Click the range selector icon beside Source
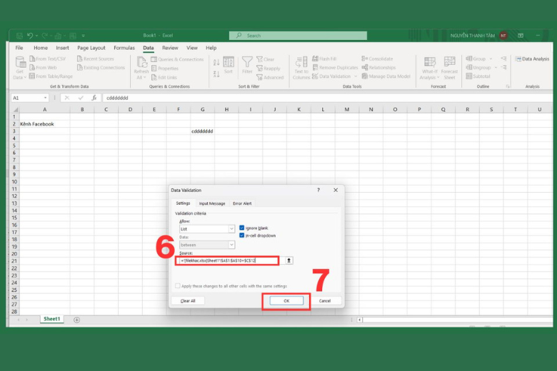 [x=288, y=261]
